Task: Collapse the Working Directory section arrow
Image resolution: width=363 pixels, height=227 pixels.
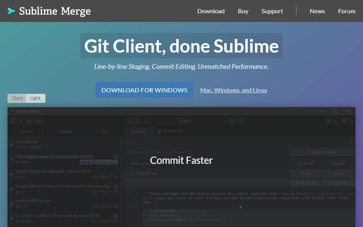Action: (127, 163)
